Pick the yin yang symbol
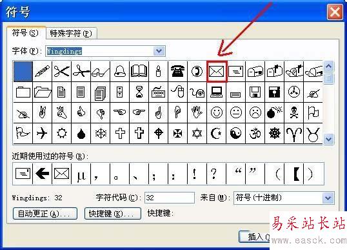 pyautogui.click(x=235, y=134)
